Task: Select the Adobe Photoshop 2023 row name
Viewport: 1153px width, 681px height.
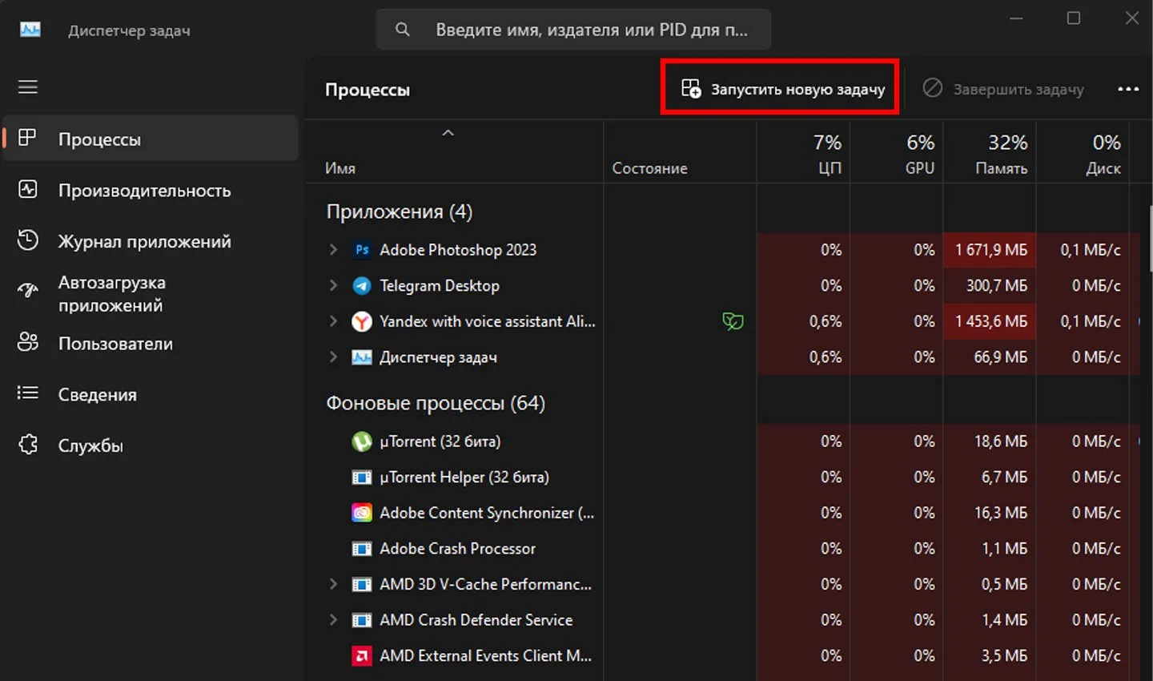Action: [x=458, y=250]
